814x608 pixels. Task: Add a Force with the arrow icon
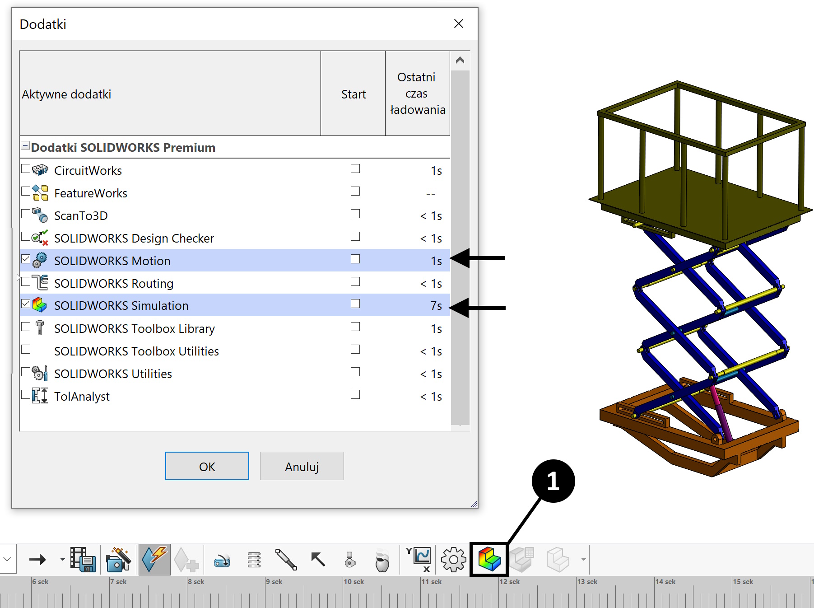[318, 559]
